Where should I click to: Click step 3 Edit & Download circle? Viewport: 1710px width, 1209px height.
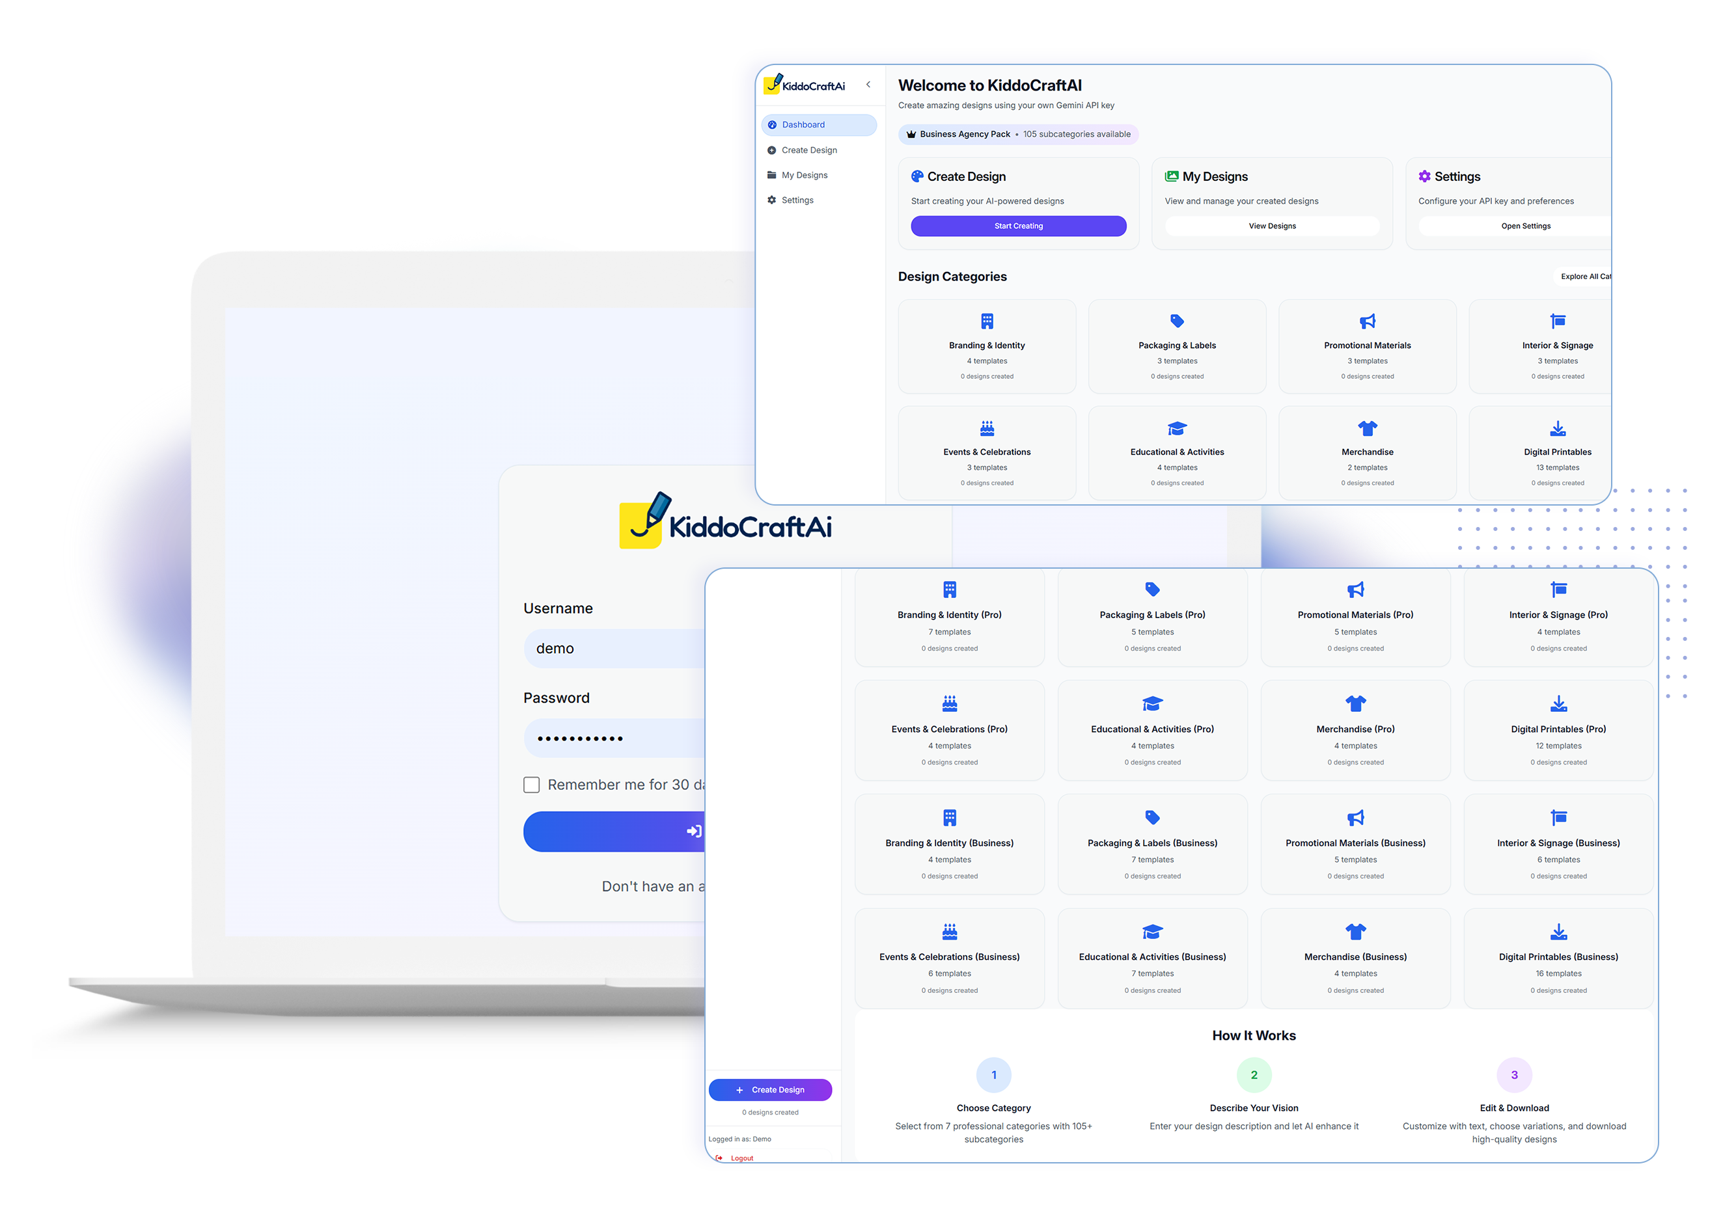(x=1513, y=1074)
